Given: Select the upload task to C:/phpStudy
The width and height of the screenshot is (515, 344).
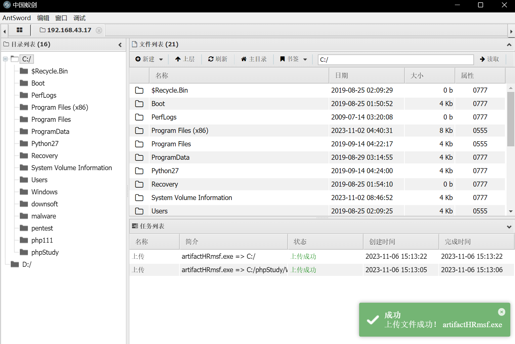Looking at the screenshot, I should tap(322, 270).
